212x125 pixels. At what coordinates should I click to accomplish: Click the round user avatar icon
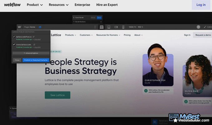pos(198,27)
